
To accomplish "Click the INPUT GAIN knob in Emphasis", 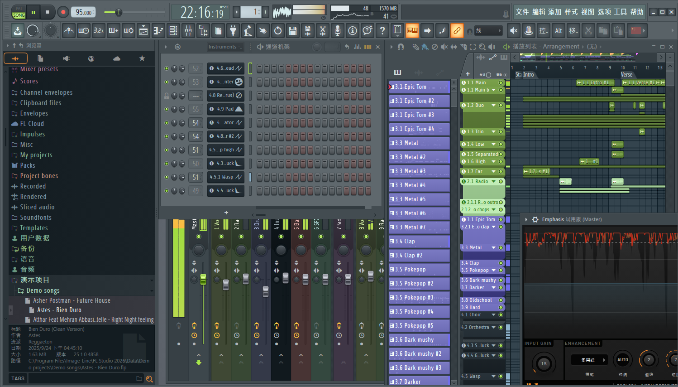I will point(544,363).
